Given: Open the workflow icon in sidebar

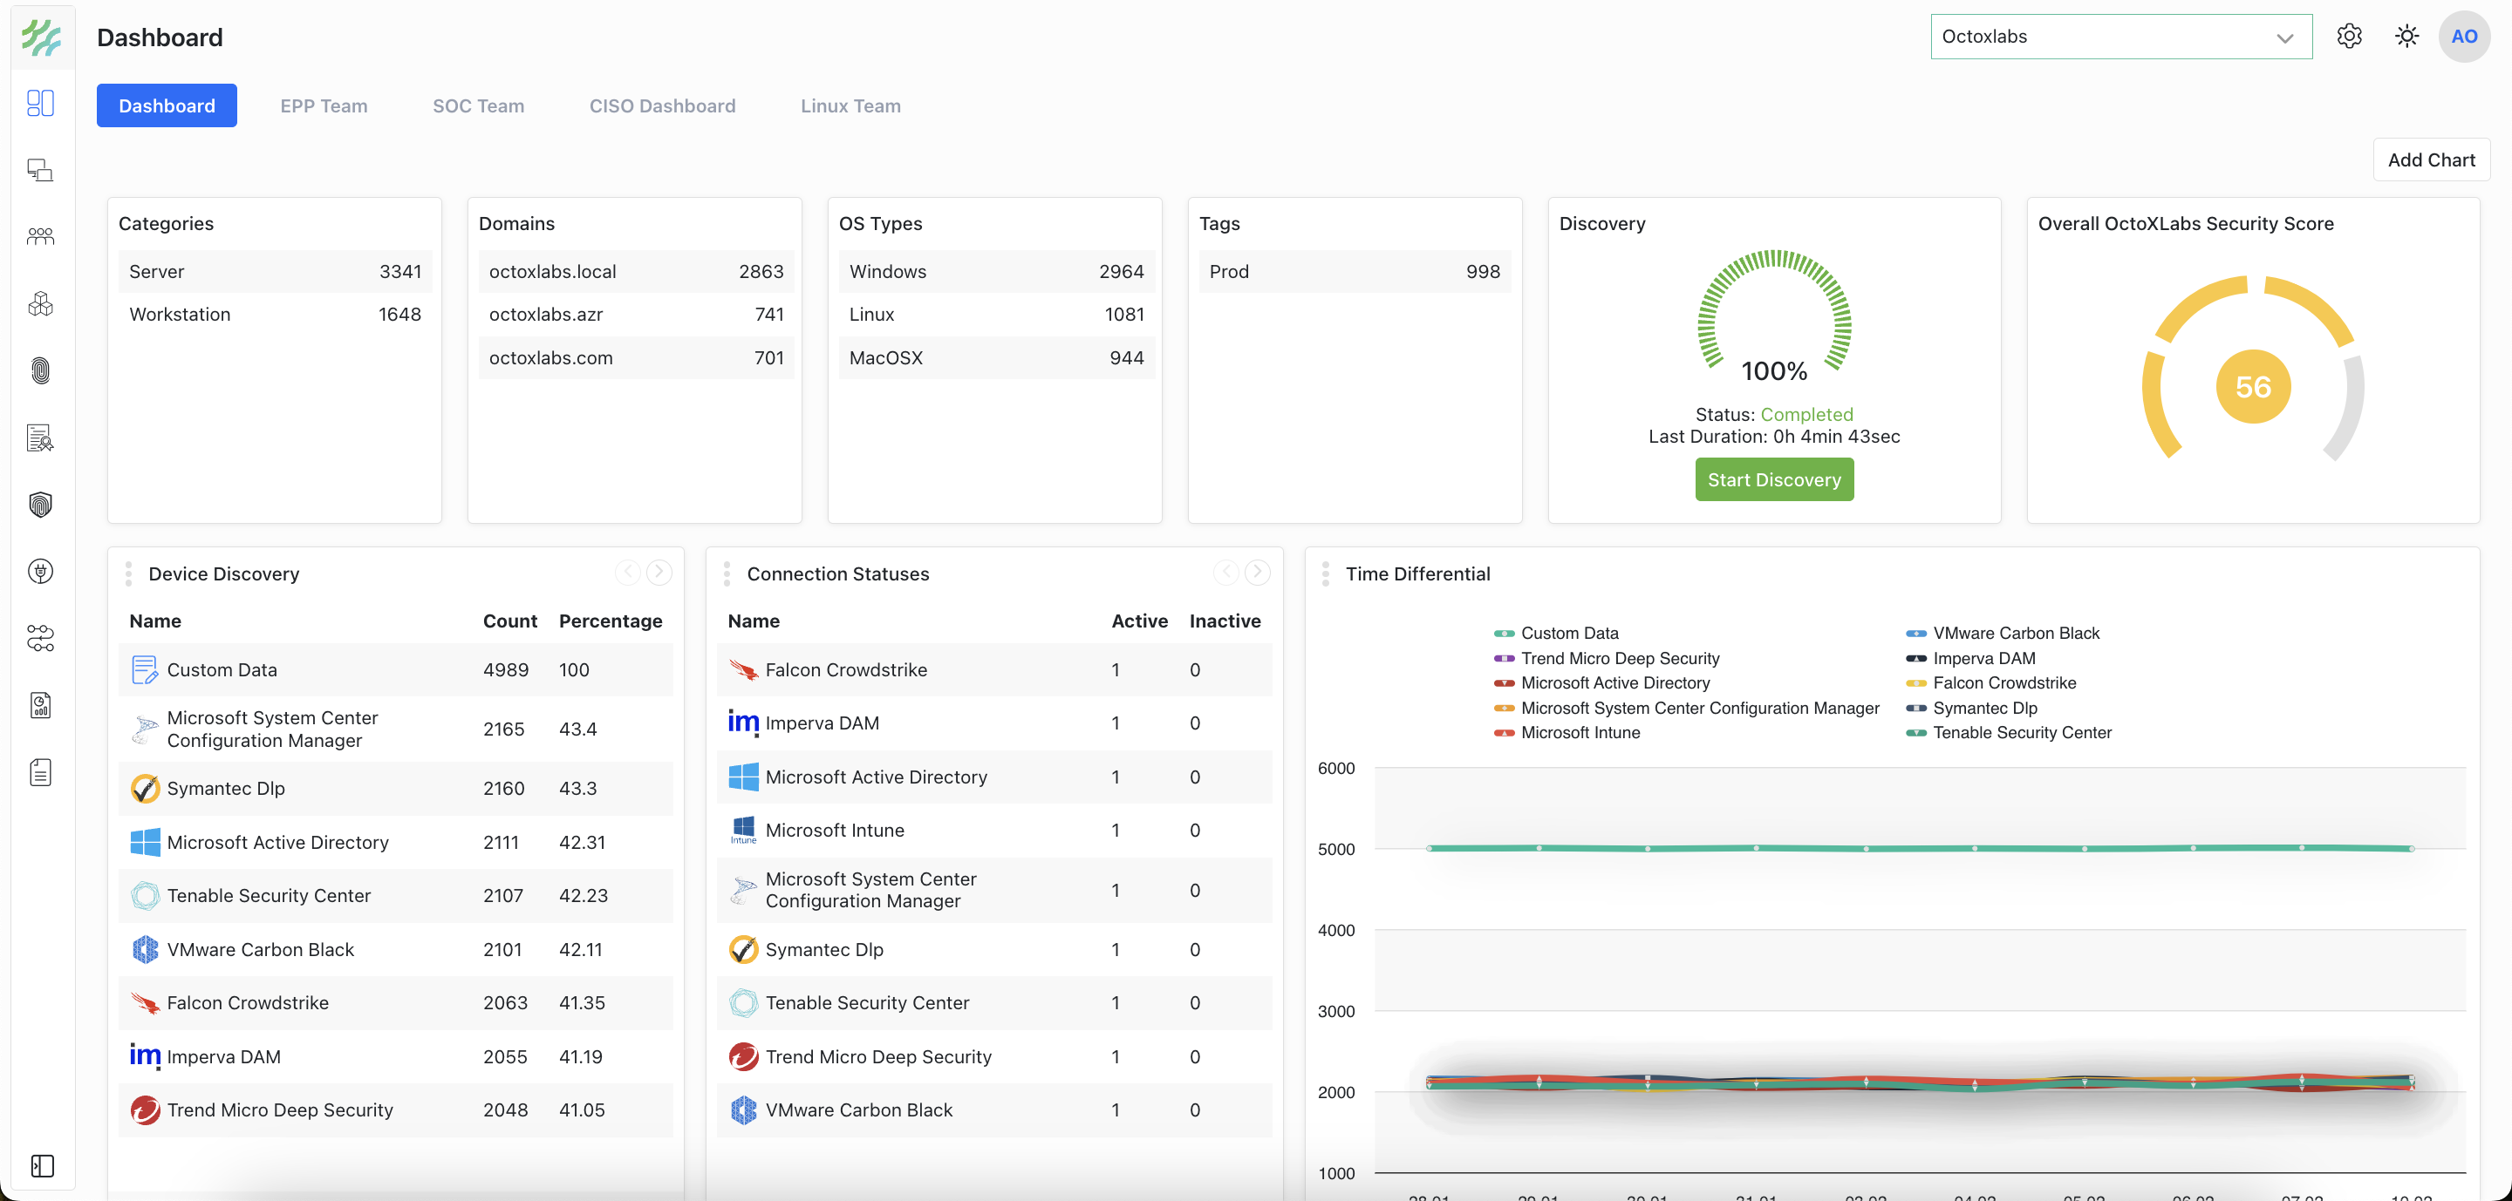Looking at the screenshot, I should [40, 638].
